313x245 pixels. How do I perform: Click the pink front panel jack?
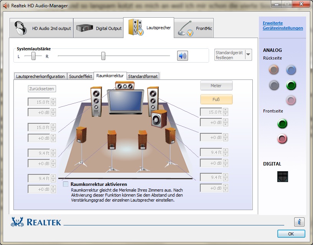click(x=282, y=139)
